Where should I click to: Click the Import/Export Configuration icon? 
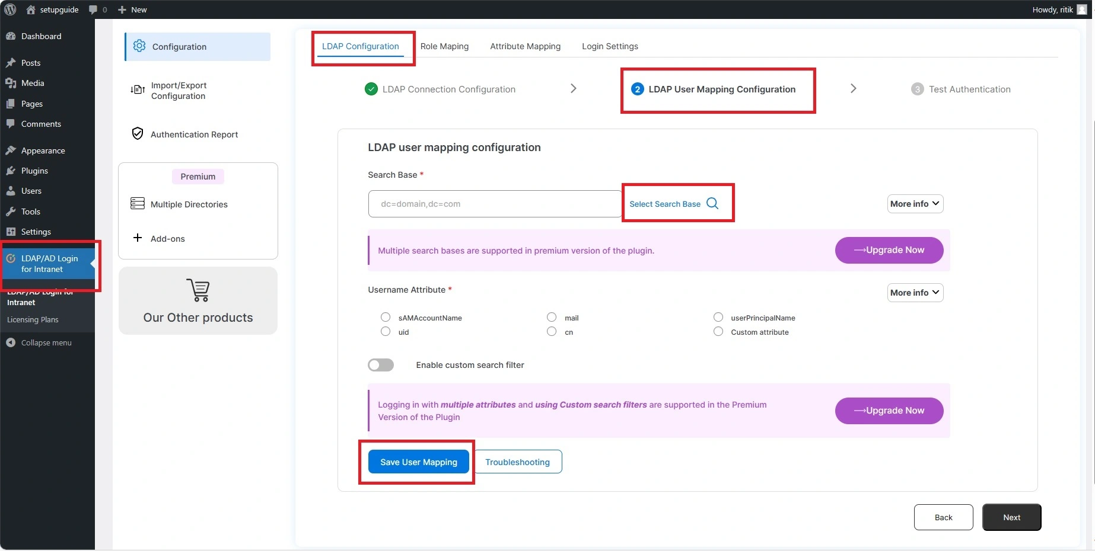138,89
